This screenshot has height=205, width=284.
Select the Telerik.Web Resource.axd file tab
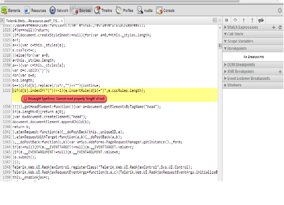[x=34, y=21]
